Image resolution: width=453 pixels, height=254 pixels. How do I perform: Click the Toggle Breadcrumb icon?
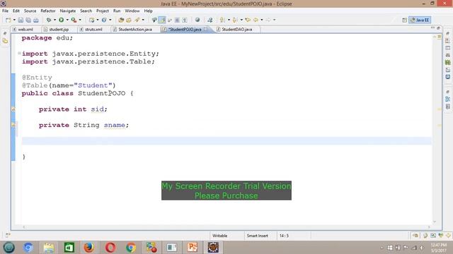[154, 20]
